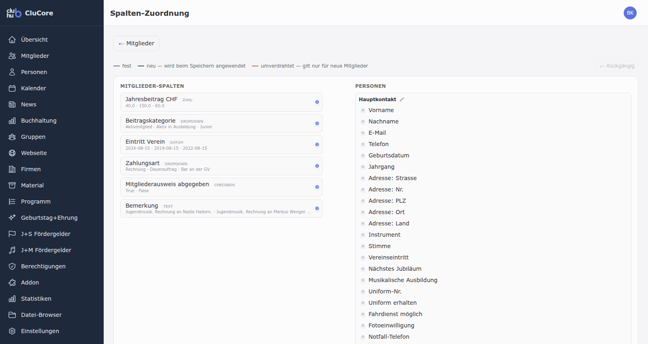Go back via the Mitglieder button
648x344 pixels.
click(136, 43)
